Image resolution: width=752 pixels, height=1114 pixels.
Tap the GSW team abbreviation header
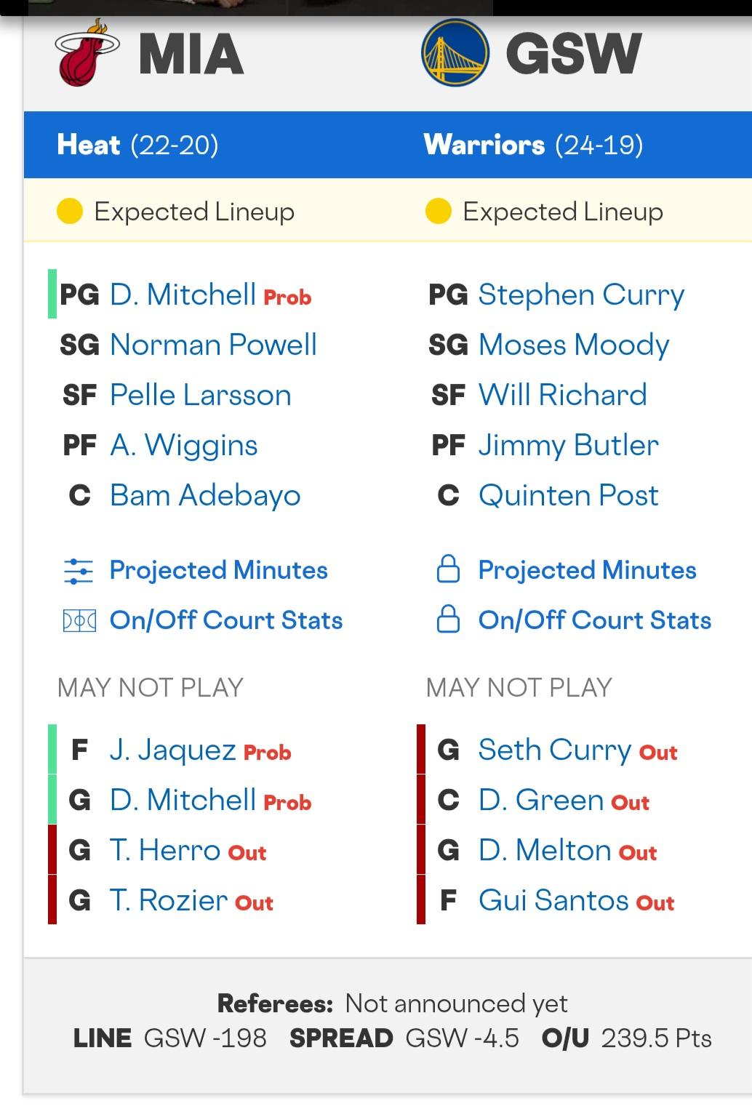point(573,54)
